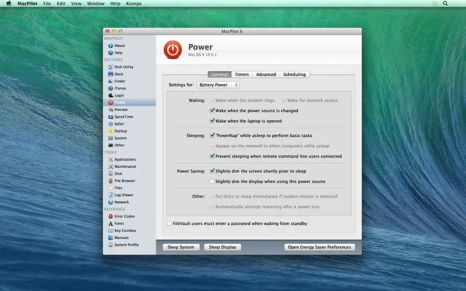Open the Applications tool icon
466x291 pixels.
click(x=111, y=159)
